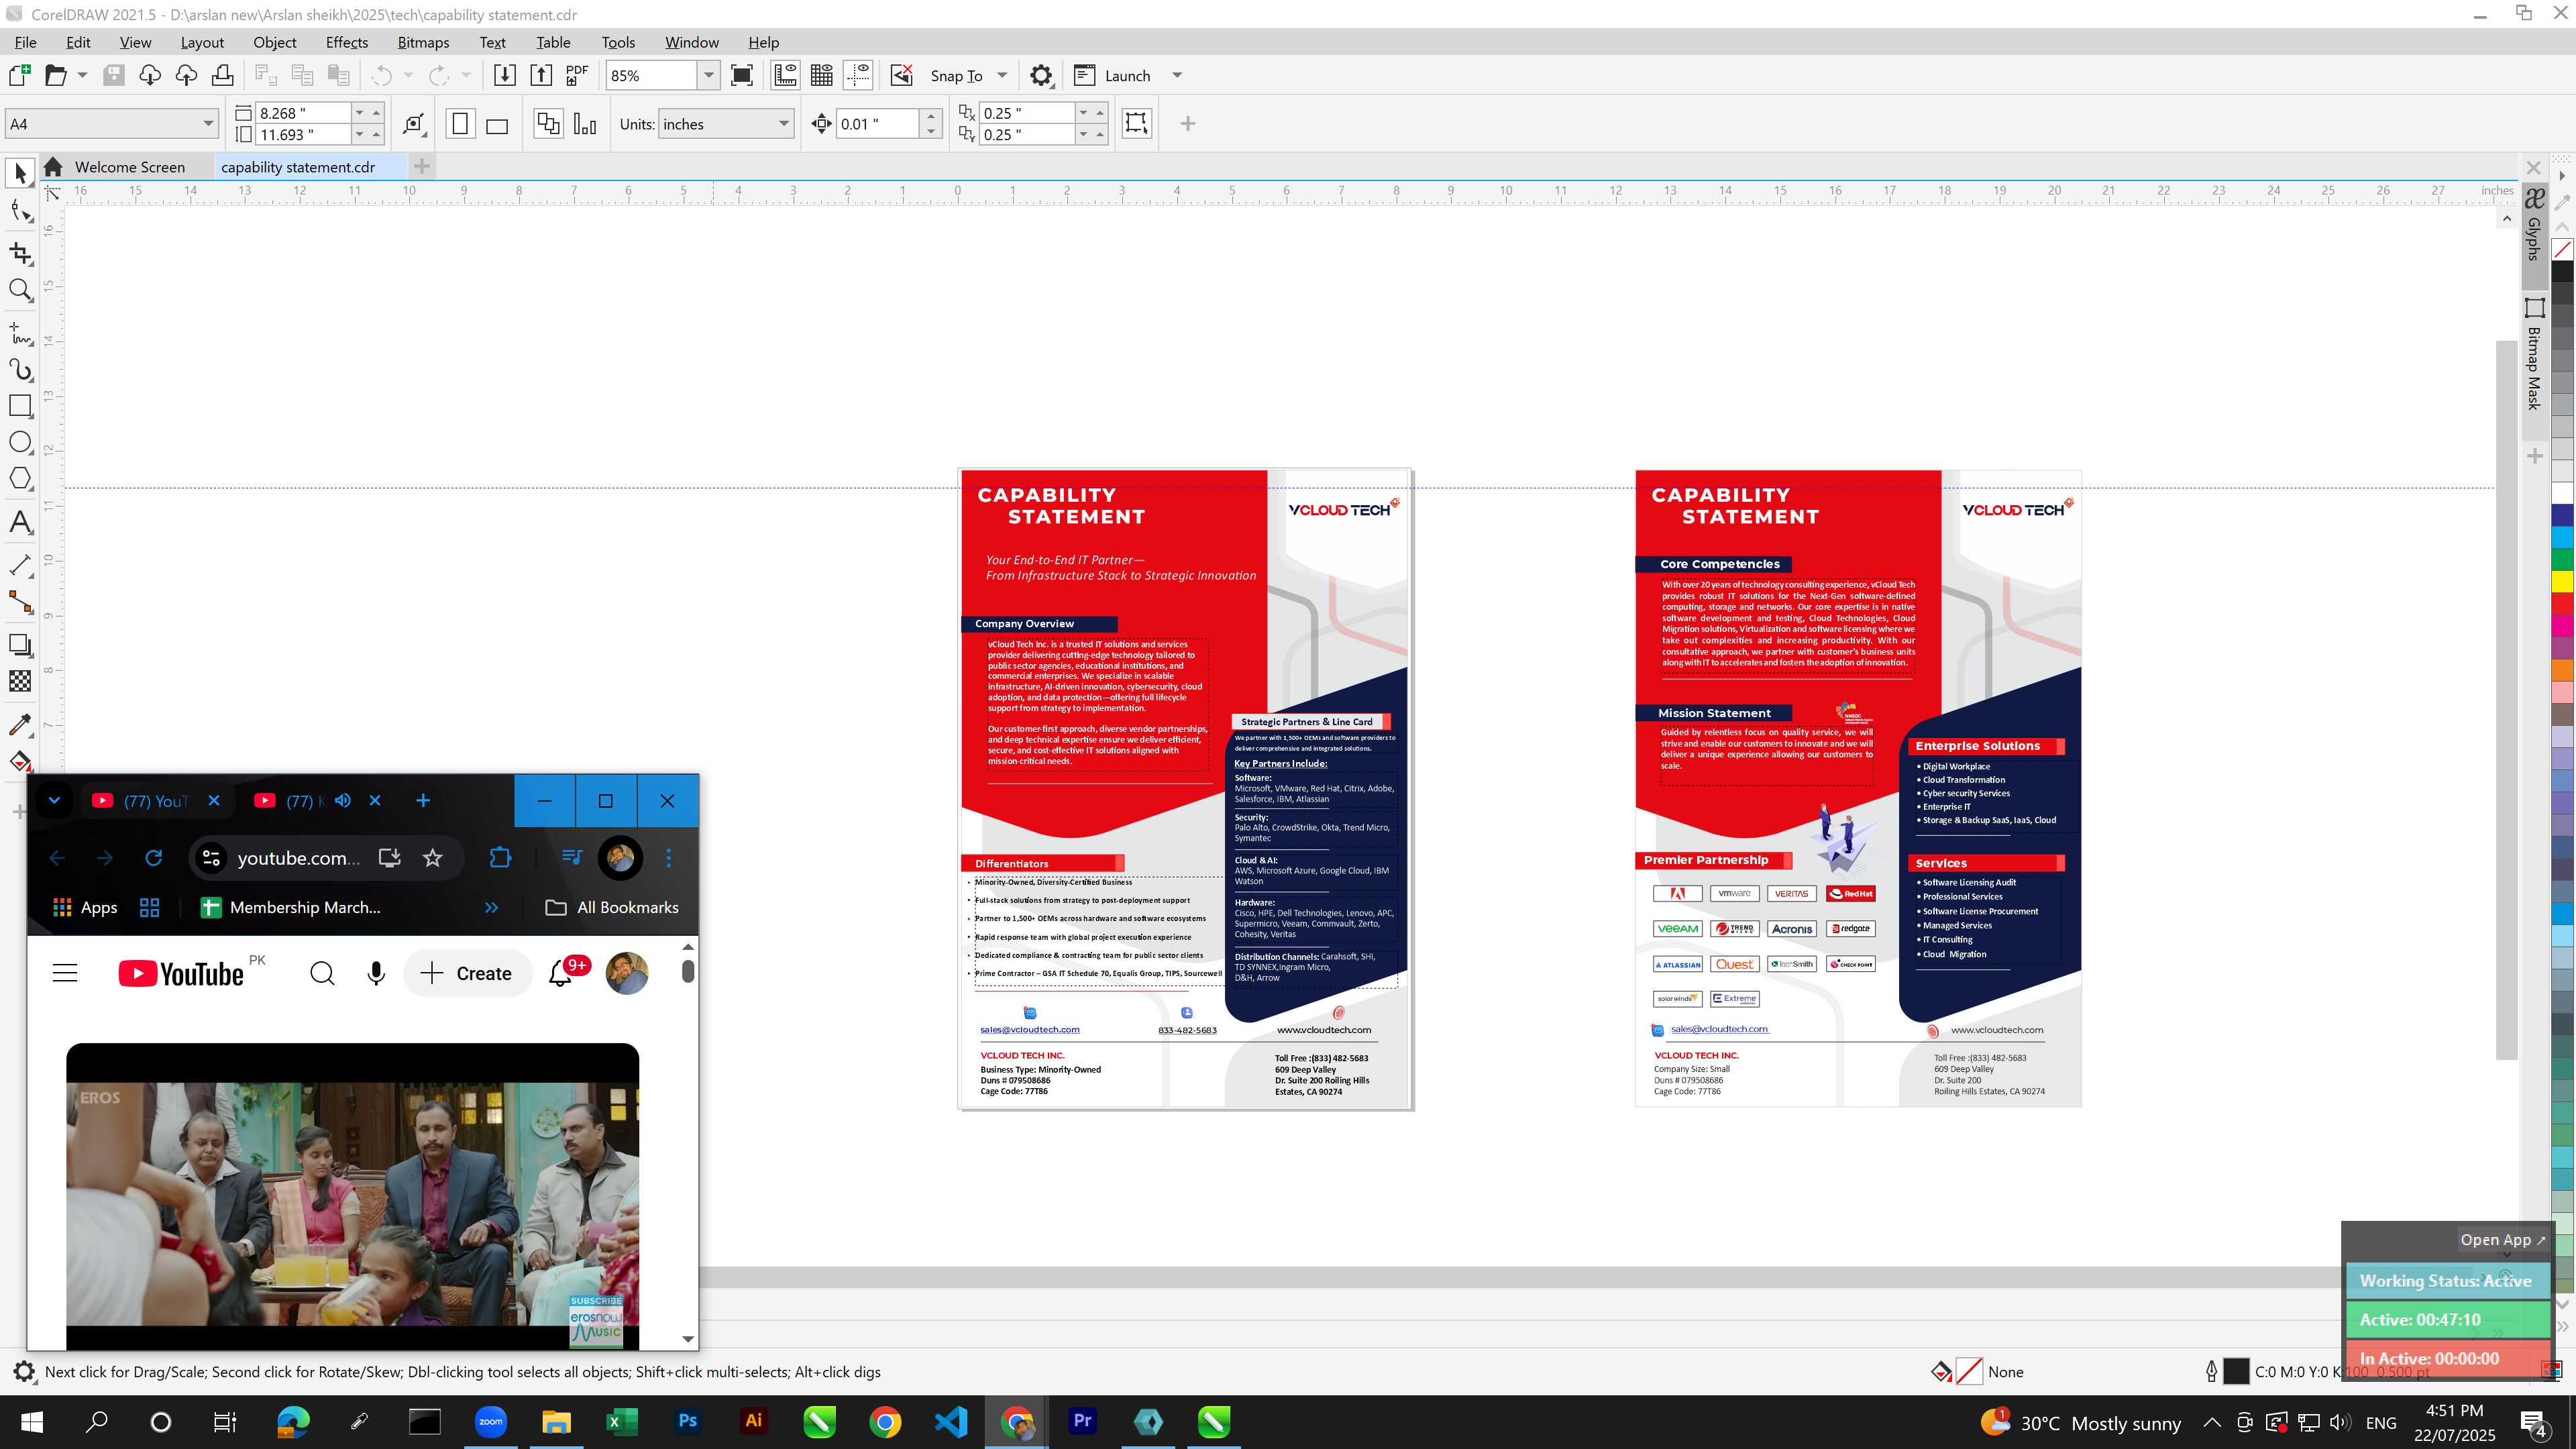2576x1449 pixels.
Task: Toggle All pages layout button
Action: point(548,124)
